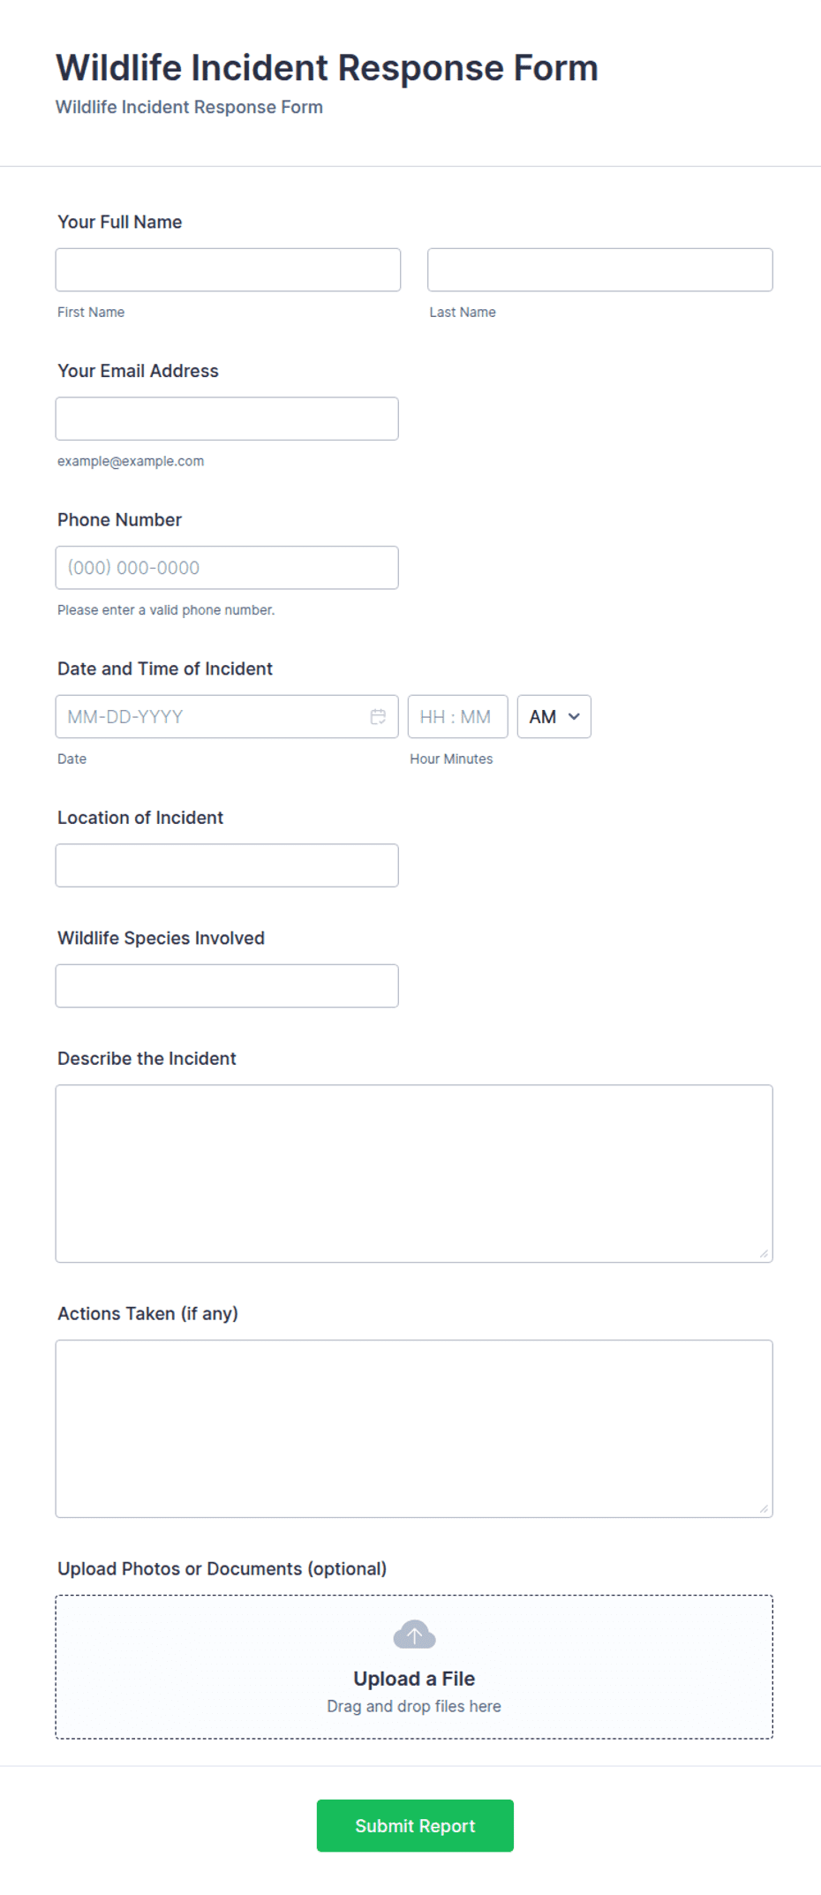Image resolution: width=821 pixels, height=1895 pixels.
Task: Focus the Last Name input field
Action: pyautogui.click(x=600, y=269)
